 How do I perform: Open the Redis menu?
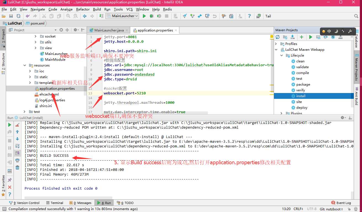(167, 9)
